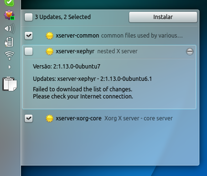Screen dimensions: 207x176
Task: Click the "3 Updates, 2 Selected" label
Action: coord(63,17)
